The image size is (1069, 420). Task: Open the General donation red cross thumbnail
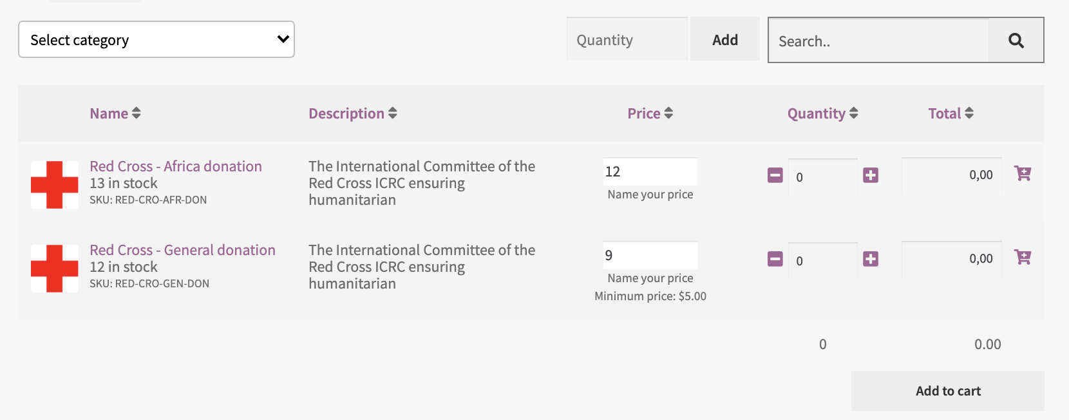coord(55,269)
